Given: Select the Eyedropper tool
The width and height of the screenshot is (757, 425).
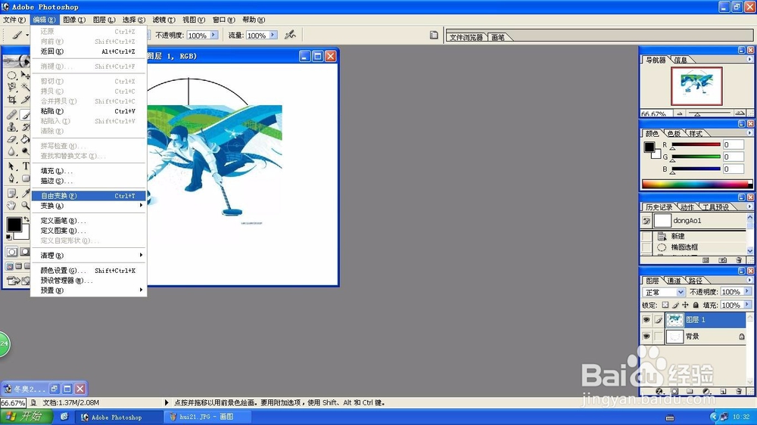Looking at the screenshot, I should (26, 194).
